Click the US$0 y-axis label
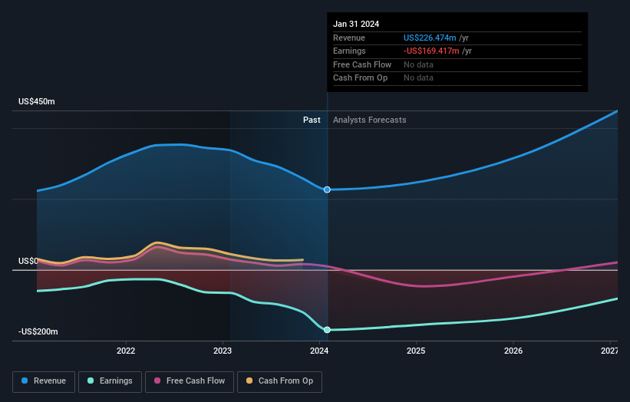 pyautogui.click(x=28, y=261)
